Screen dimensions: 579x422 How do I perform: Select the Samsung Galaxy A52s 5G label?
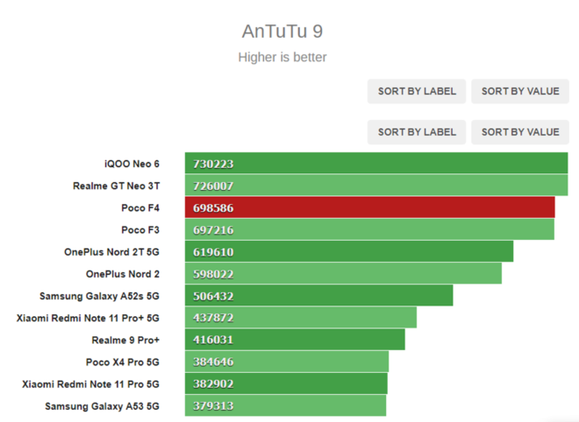point(99,296)
